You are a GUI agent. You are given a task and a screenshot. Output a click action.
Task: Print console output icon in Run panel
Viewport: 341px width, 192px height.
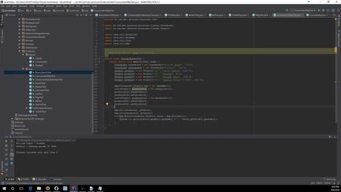click(12, 159)
